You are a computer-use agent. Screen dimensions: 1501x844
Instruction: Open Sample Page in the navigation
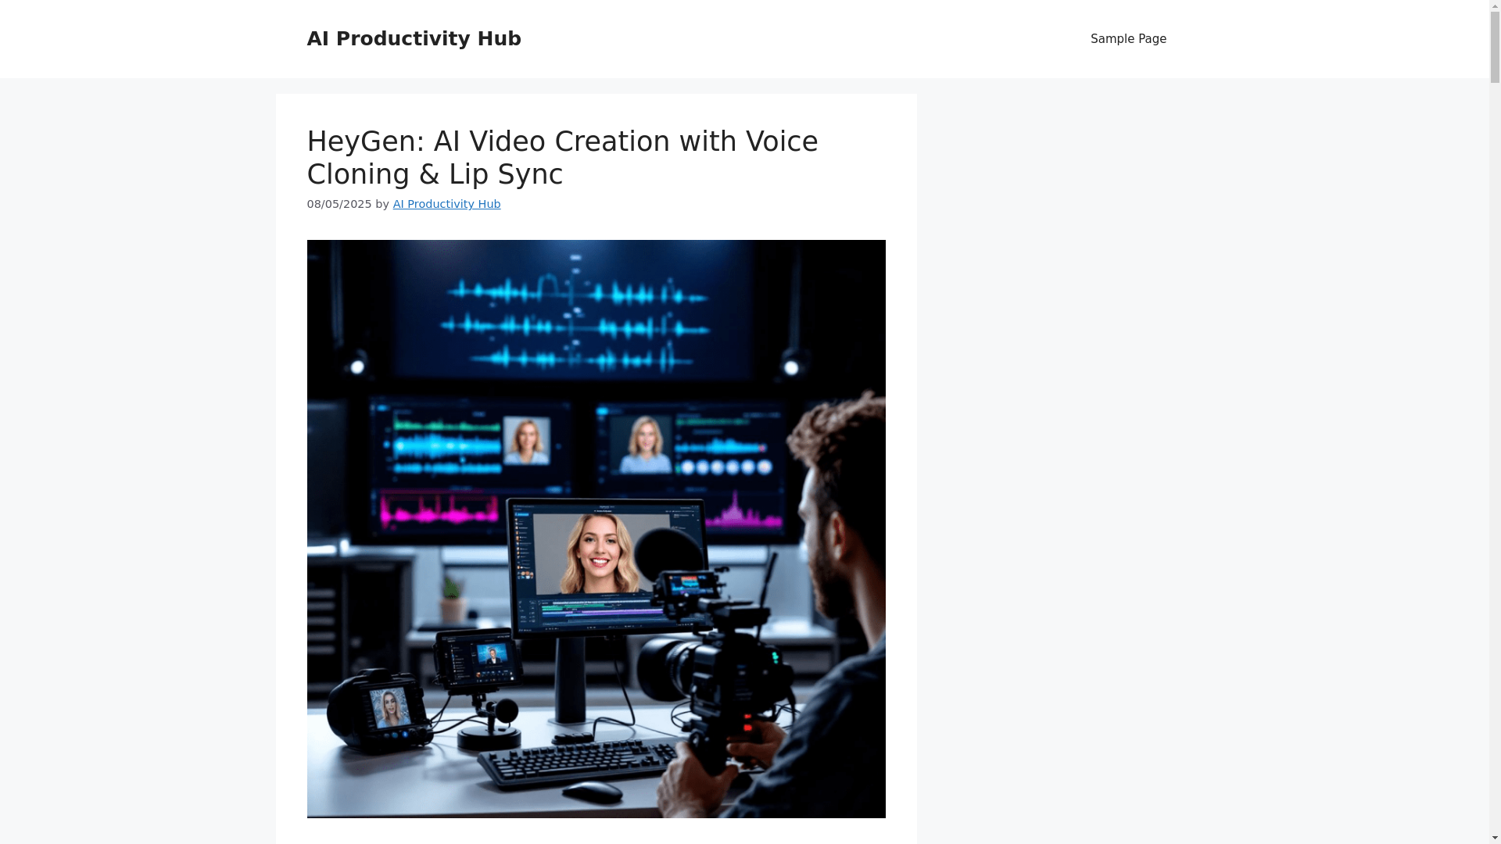pyautogui.click(x=1128, y=39)
